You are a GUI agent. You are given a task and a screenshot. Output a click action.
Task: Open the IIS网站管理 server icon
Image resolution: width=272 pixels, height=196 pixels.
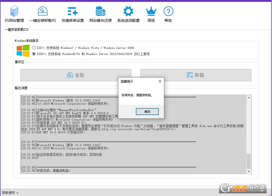pos(14,11)
